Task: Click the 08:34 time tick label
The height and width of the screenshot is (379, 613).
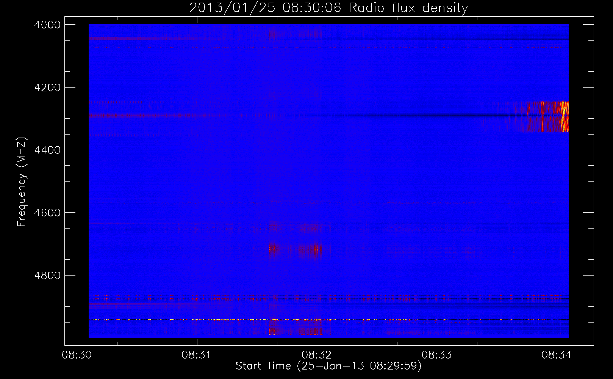Action: 557,355
